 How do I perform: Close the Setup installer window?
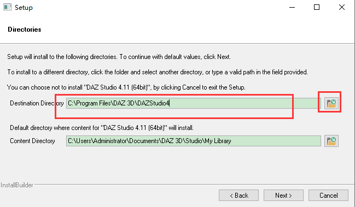(x=342, y=7)
